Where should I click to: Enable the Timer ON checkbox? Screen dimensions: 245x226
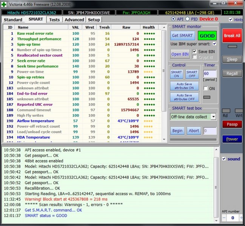(x=206, y=88)
